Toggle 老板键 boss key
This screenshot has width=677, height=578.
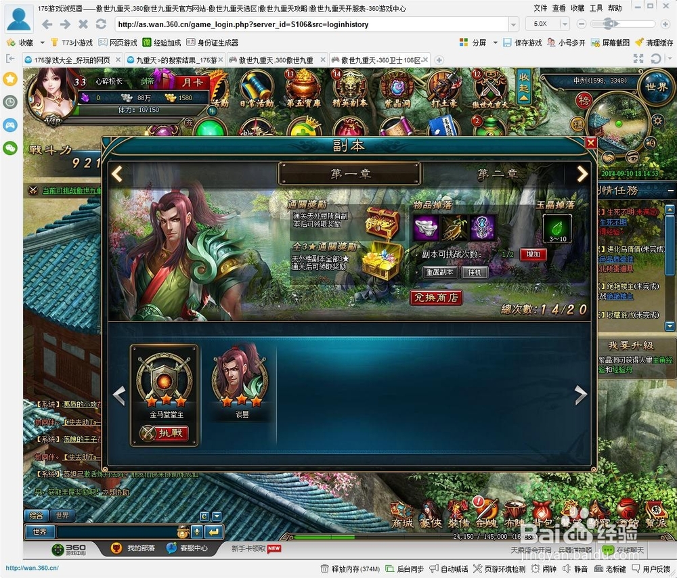coord(610,569)
